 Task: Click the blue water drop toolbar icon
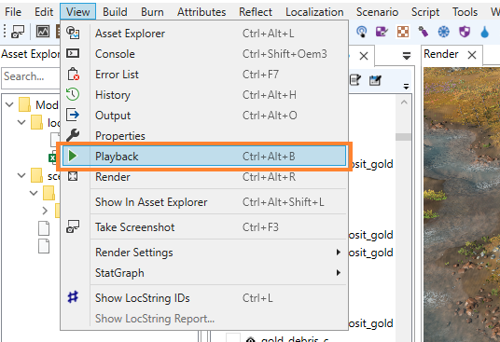(x=485, y=32)
